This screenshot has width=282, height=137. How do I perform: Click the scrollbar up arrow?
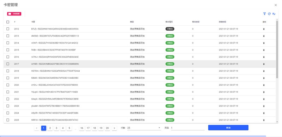click(x=277, y=20)
